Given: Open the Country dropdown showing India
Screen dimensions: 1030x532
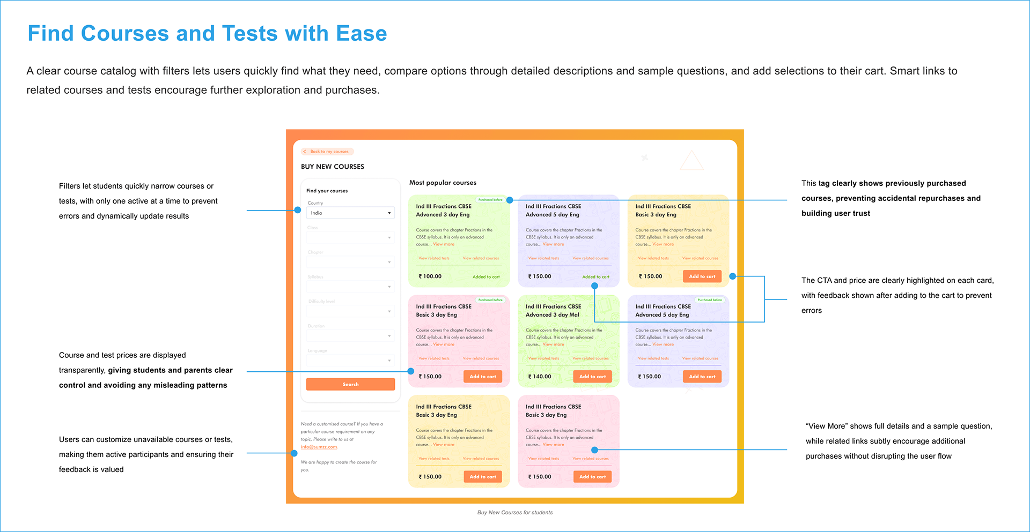Looking at the screenshot, I should (350, 213).
